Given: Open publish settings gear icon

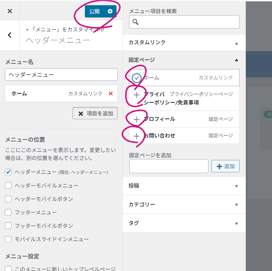Looking at the screenshot, I should (x=110, y=11).
